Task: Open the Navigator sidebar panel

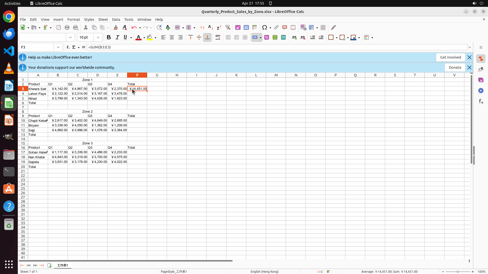Action: [481, 91]
